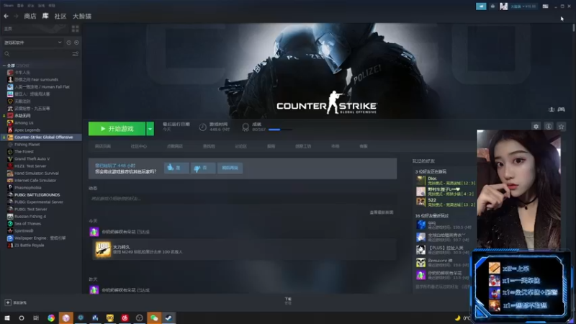Click the add game plus icon

coord(8,302)
